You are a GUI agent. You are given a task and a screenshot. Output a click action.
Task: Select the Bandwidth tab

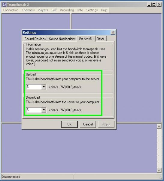(86, 38)
